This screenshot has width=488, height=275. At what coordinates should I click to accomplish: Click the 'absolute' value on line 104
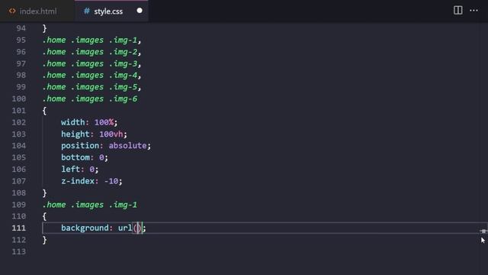click(127, 146)
